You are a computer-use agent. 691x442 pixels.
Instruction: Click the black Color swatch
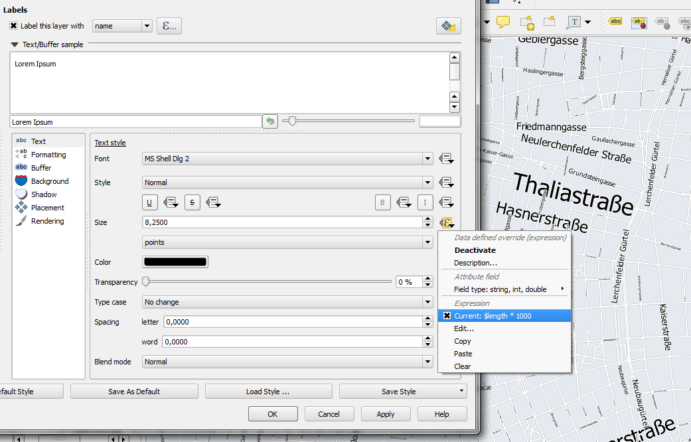[175, 262]
